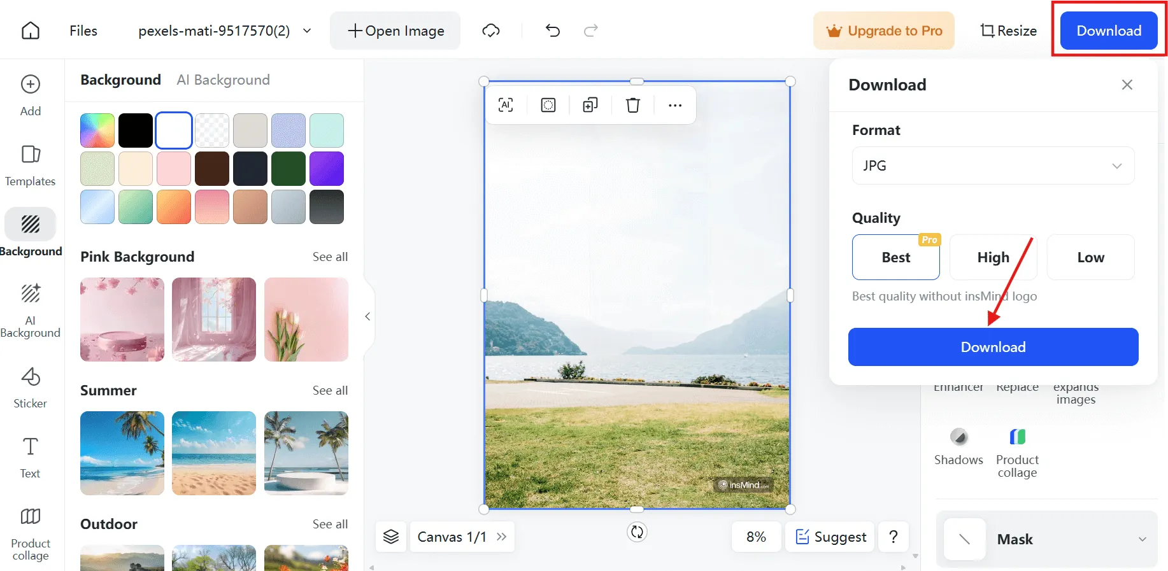
Task: Select first Summer beach palm thumbnail
Action: pos(122,453)
